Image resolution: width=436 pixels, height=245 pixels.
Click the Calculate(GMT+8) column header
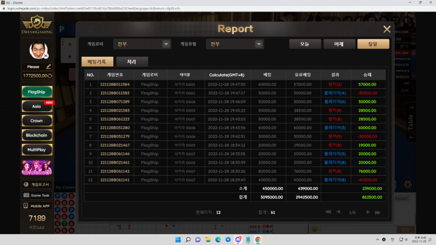pos(227,75)
